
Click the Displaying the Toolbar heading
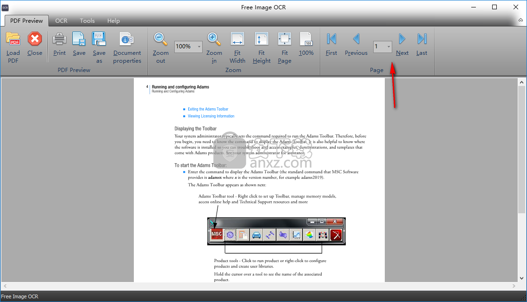tap(196, 129)
